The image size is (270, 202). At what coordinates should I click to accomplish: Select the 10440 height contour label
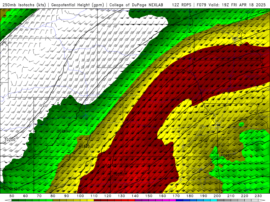pyautogui.click(x=111, y=166)
